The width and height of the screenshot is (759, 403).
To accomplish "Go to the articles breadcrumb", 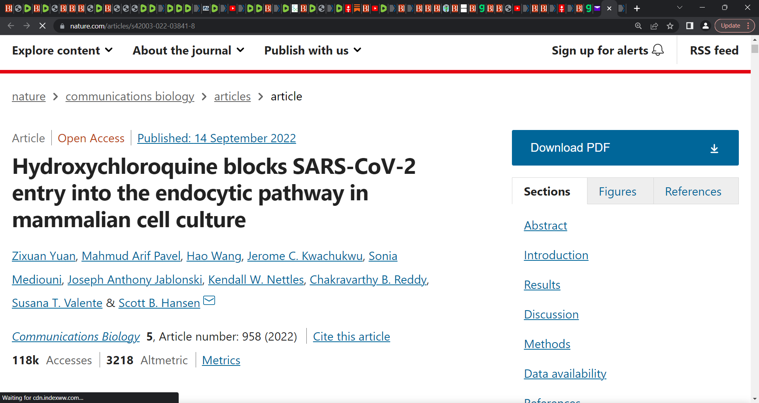I will click(x=232, y=96).
